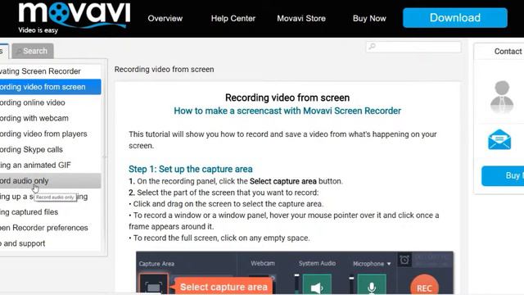
Task: Open the Overview page
Action: 165,18
